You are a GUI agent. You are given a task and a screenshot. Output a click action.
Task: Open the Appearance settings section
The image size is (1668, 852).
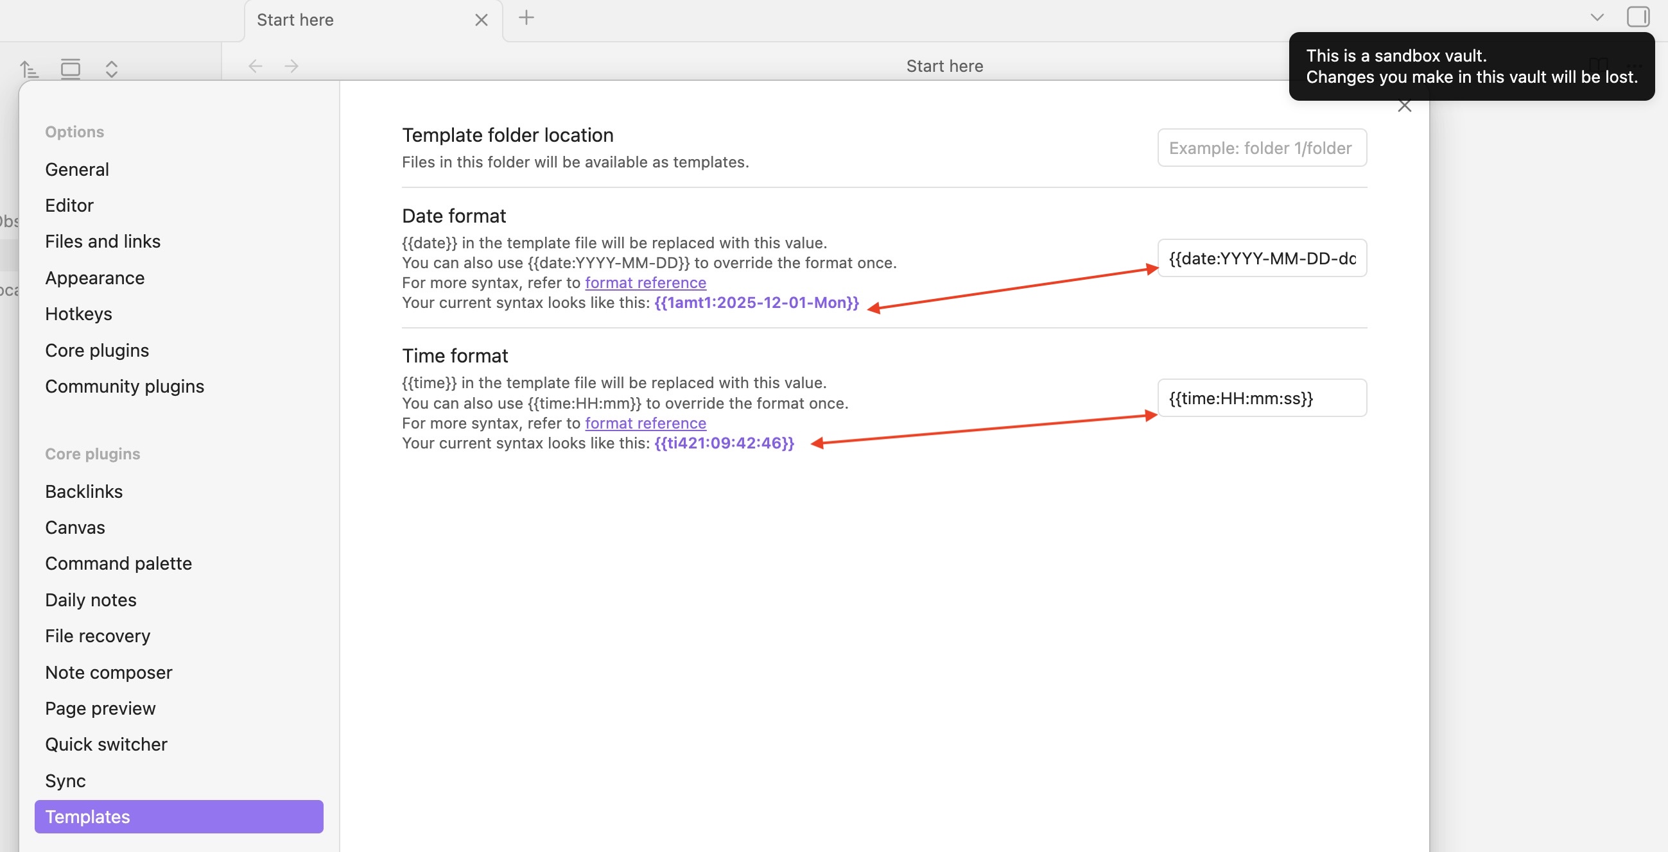click(94, 278)
